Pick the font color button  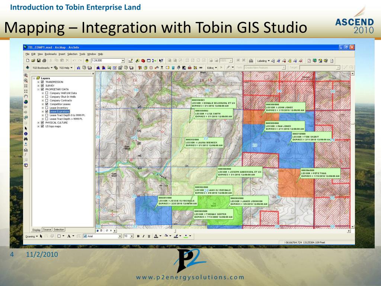click(156, 236)
